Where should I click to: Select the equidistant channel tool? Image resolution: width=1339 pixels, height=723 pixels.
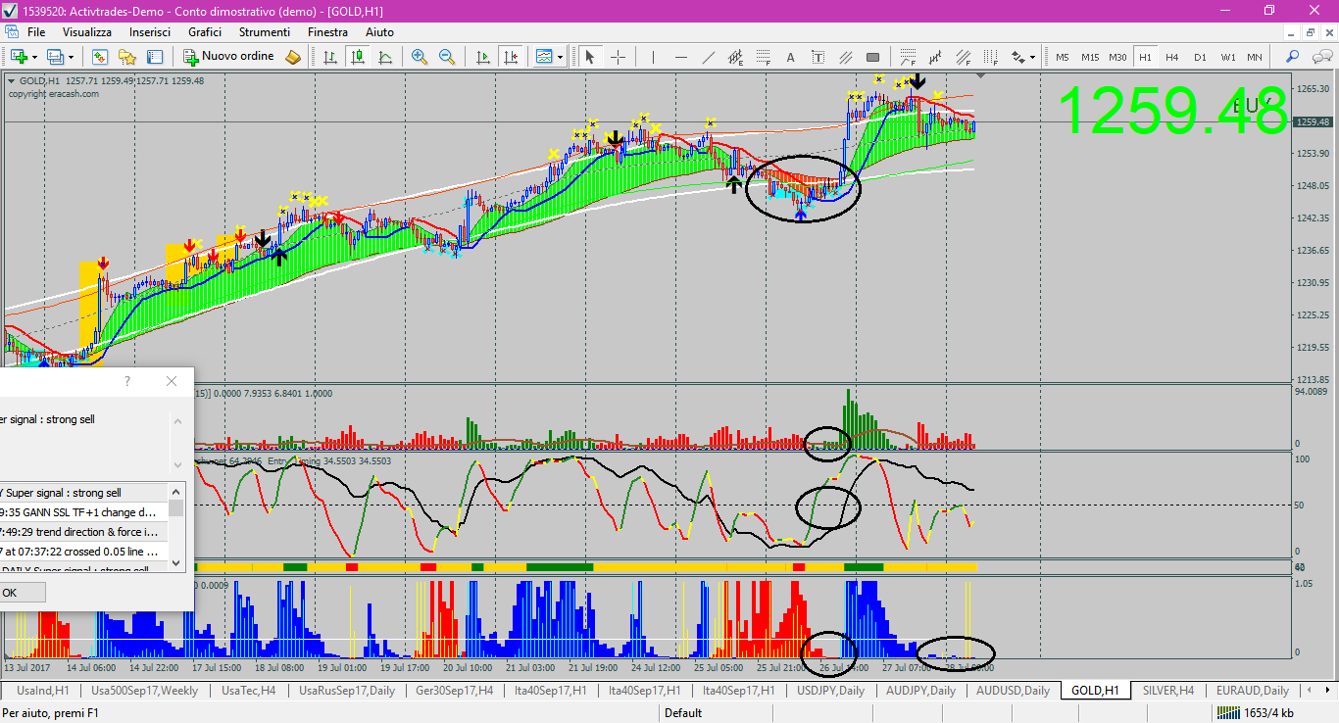click(735, 57)
